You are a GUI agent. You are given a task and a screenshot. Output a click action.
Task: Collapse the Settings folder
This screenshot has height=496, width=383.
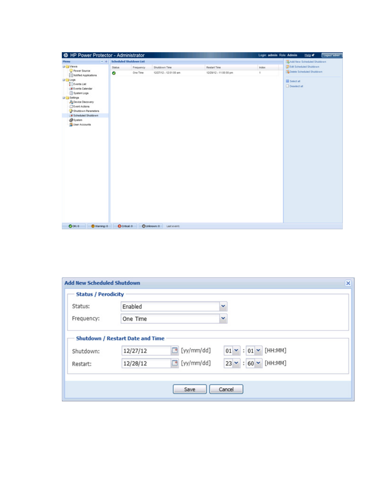63,98
